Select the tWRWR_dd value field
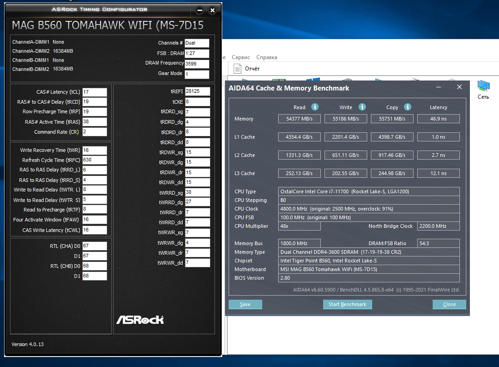Viewport: 499px width, 367px height. pyautogui.click(x=198, y=263)
